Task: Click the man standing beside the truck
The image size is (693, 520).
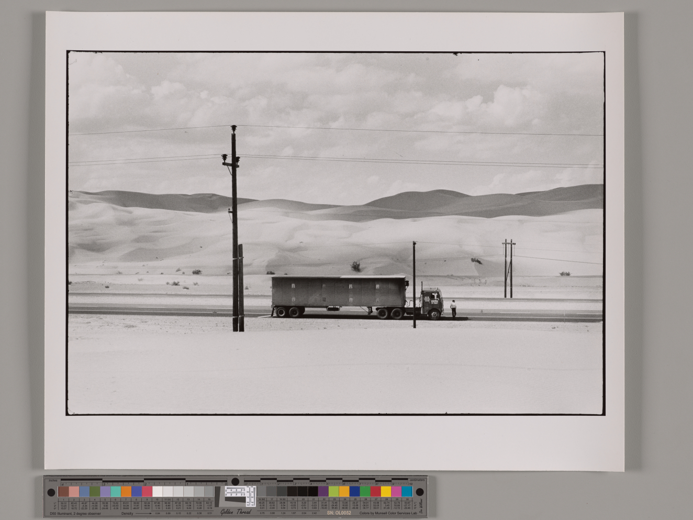Action: click(x=453, y=308)
